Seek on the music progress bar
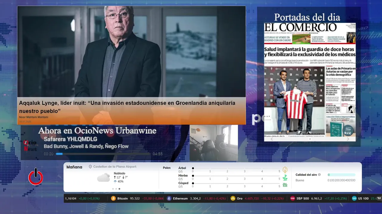This screenshot has height=214, width=382. [x=103, y=154]
